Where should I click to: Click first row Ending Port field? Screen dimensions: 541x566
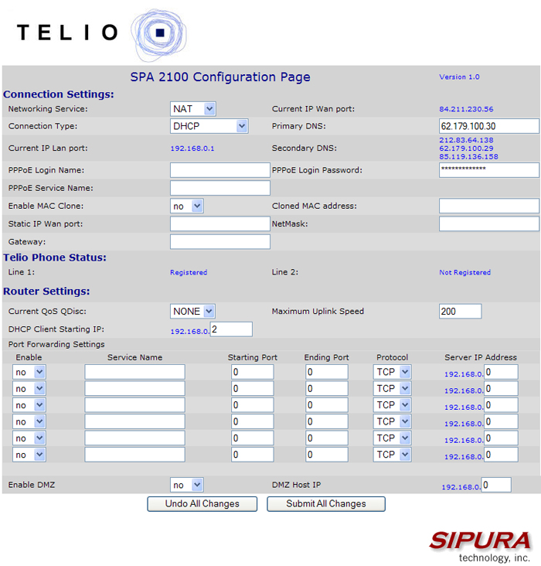coord(327,372)
